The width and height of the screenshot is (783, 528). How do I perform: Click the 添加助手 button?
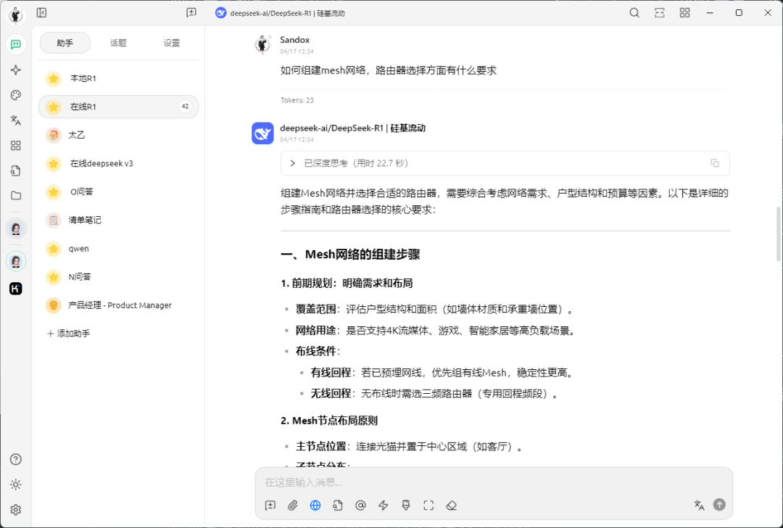click(x=68, y=333)
